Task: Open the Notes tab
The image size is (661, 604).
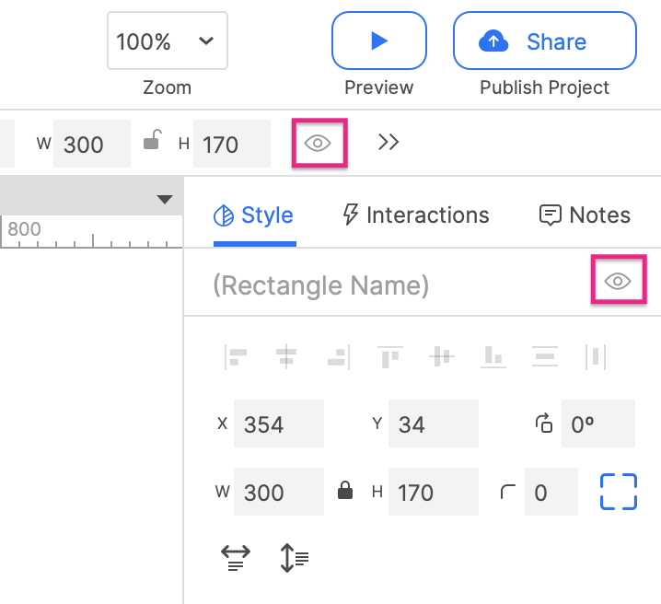Action: [x=585, y=215]
